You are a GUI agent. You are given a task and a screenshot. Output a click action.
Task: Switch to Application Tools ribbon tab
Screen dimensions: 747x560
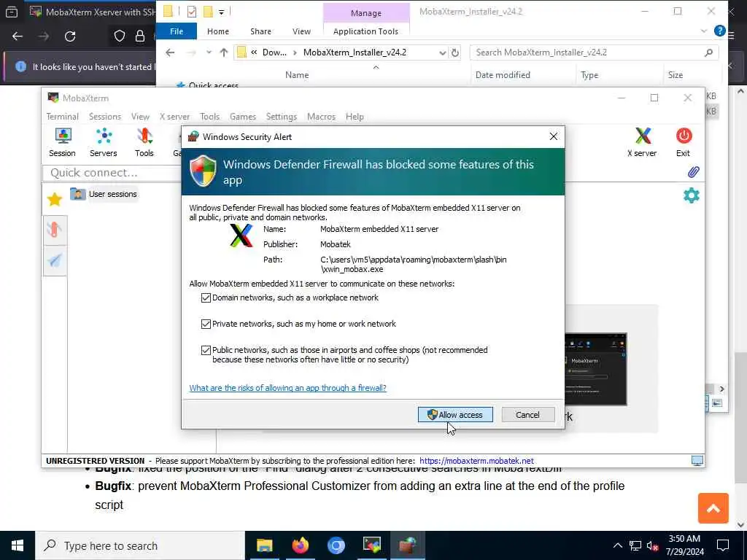tap(365, 31)
